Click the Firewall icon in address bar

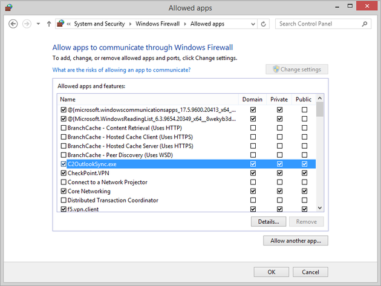point(60,24)
